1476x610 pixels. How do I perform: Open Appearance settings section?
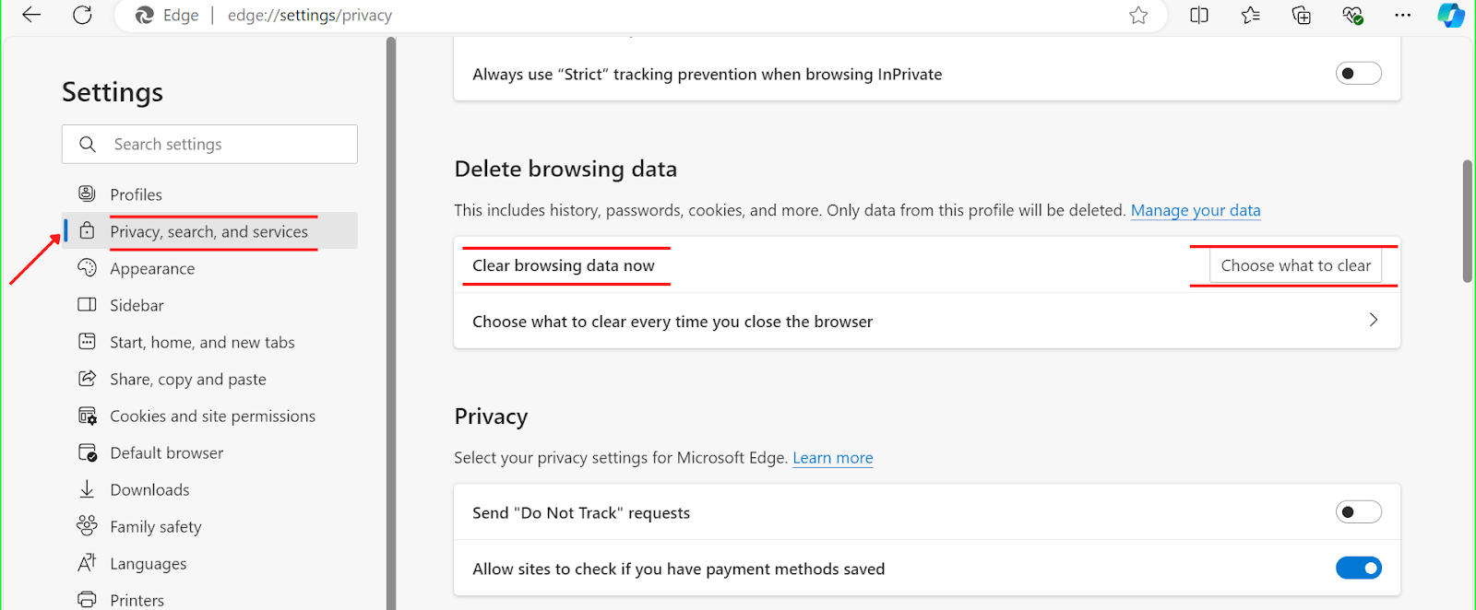(152, 268)
